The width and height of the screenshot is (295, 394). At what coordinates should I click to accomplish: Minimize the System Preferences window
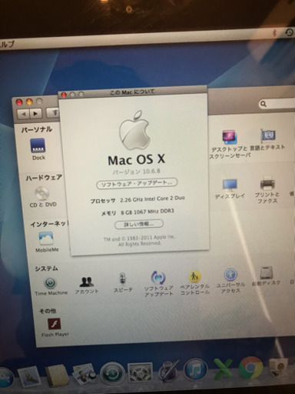29,102
